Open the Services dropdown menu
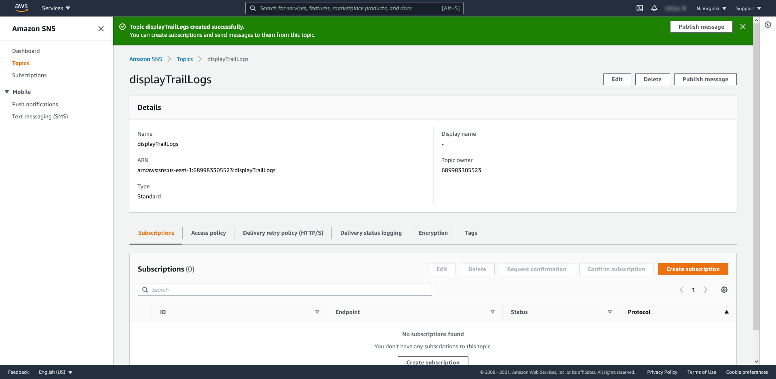The image size is (776, 379). 56,8
